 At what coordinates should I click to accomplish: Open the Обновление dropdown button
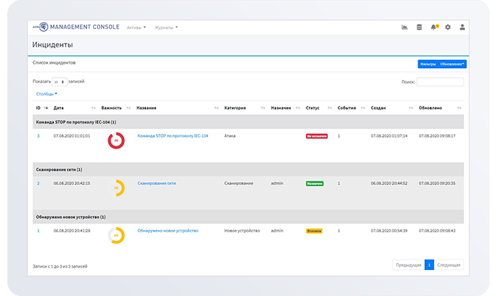tap(452, 64)
